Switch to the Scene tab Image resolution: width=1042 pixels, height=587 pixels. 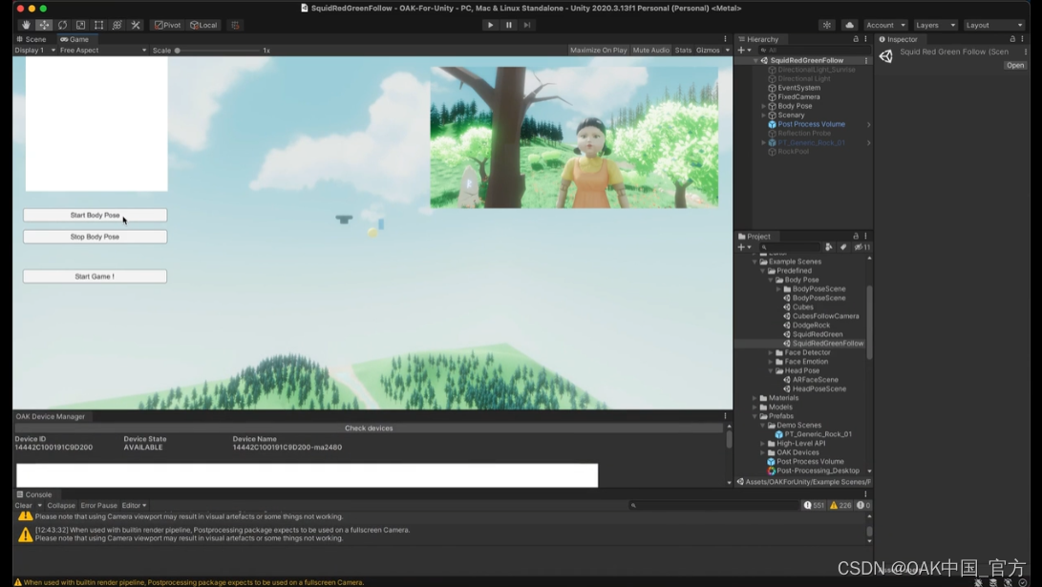[31, 39]
